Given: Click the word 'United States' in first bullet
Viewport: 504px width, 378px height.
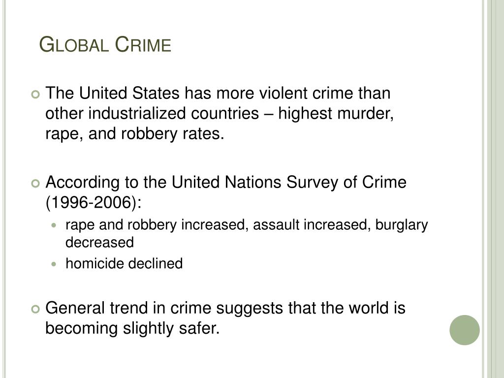Looking at the screenshot, I should pos(129,93).
